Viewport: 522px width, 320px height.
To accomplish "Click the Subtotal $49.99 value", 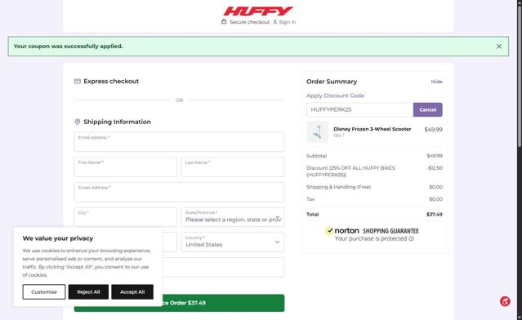I will coord(435,156).
